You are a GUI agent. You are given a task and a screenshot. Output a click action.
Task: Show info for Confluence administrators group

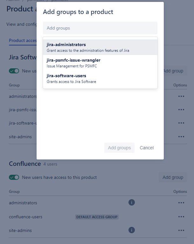click(132, 202)
